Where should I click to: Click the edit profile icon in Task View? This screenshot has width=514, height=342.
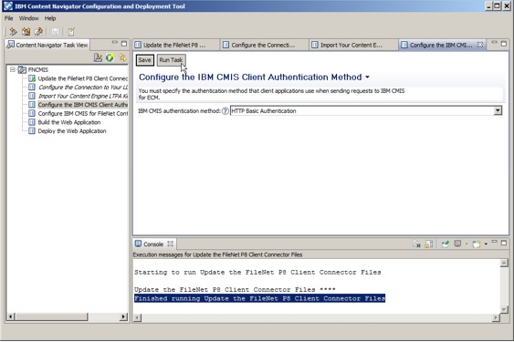pos(98,57)
